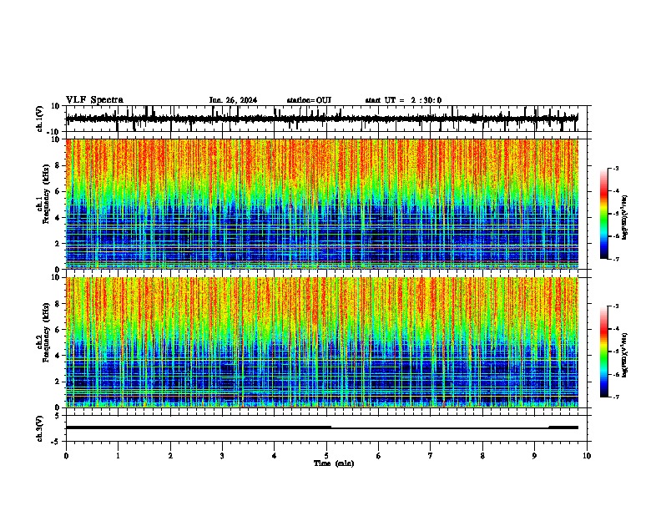Click the date text "Jan. 26, 2024"
The image size is (661, 511).
233,100
